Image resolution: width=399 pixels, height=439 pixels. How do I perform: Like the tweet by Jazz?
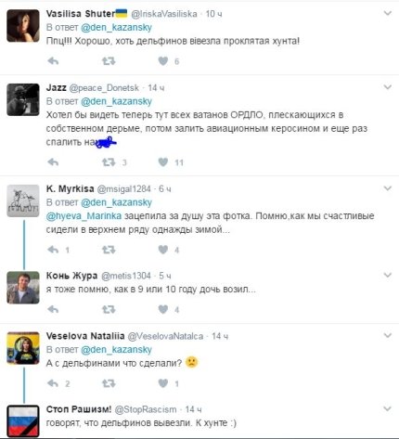[163, 162]
